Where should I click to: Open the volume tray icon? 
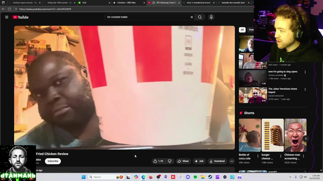click(x=305, y=177)
